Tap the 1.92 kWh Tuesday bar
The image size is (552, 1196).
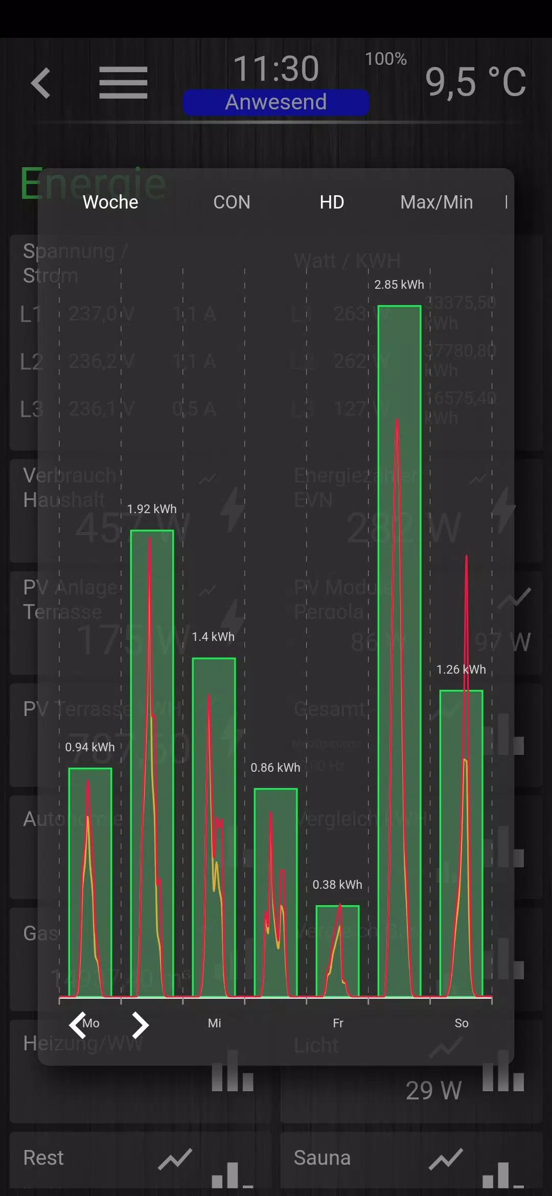pos(152,763)
